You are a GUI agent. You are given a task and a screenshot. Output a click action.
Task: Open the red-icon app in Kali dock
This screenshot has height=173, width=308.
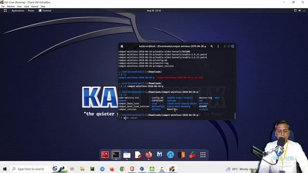coord(105,155)
